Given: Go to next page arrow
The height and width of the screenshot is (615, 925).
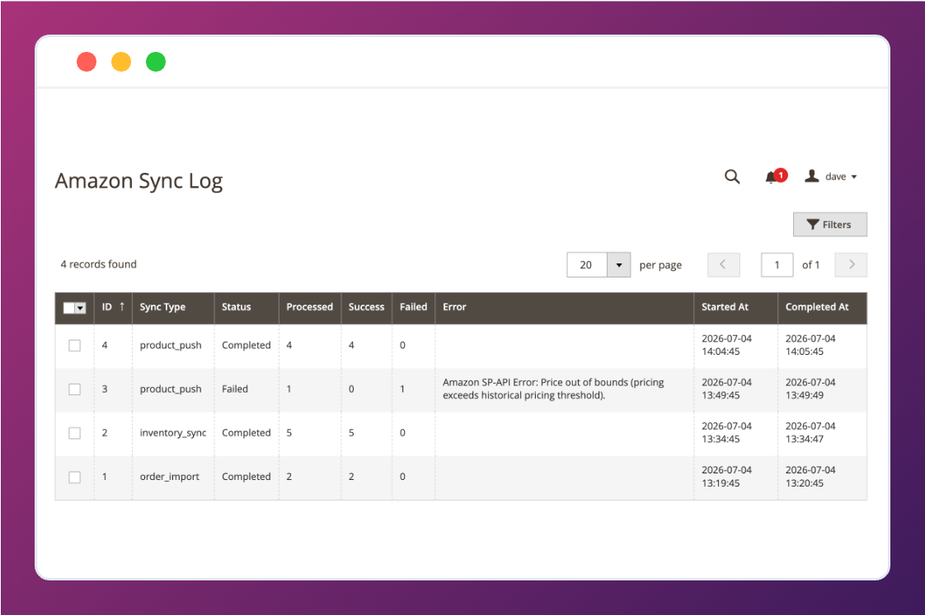Looking at the screenshot, I should pos(851,264).
